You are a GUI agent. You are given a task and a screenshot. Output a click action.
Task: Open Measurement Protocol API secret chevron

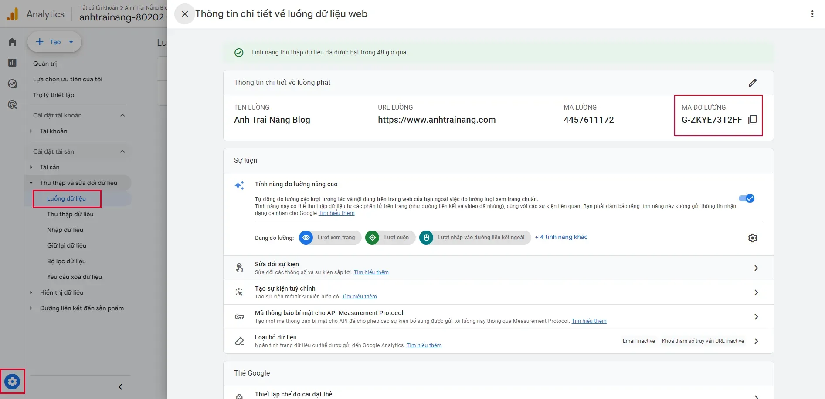756,317
